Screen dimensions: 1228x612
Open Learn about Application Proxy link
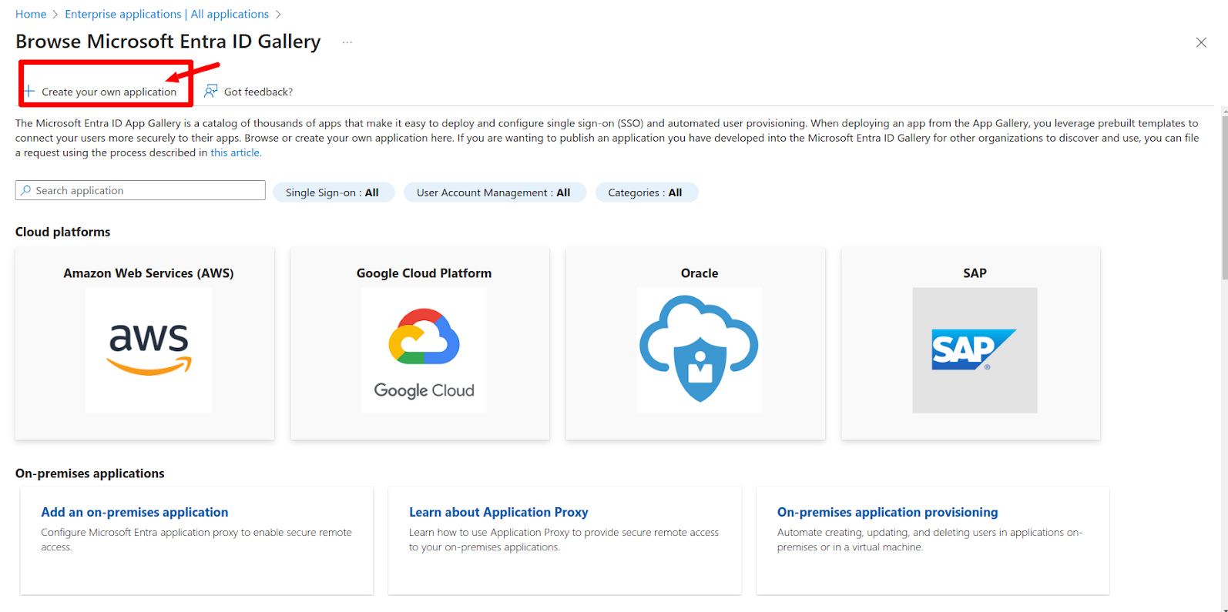tap(498, 512)
